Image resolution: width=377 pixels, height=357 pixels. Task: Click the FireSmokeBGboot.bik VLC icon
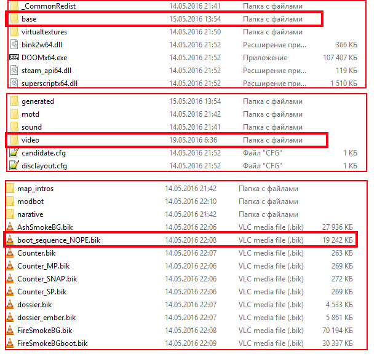pyautogui.click(x=10, y=343)
